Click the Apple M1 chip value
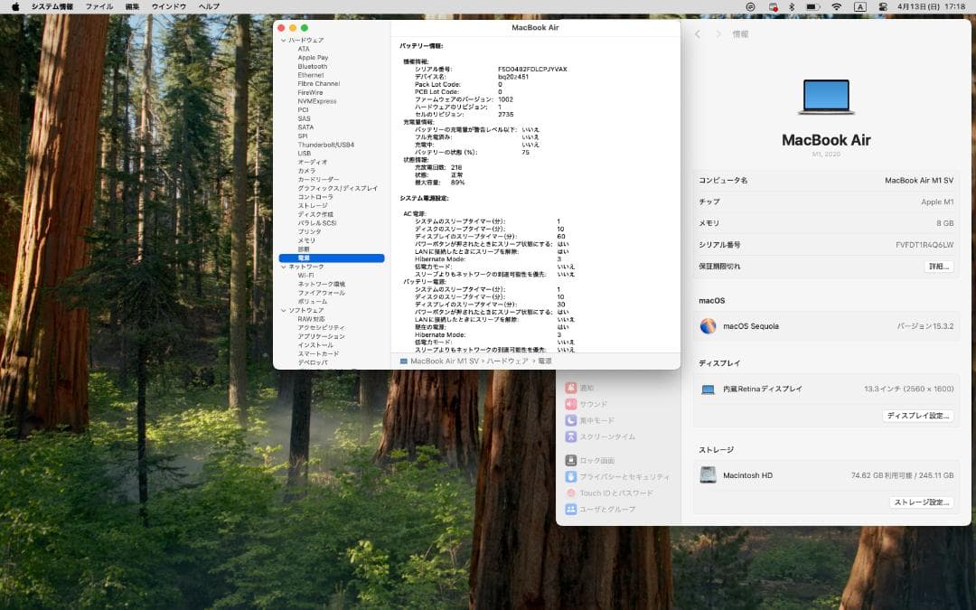The image size is (976, 610). (937, 202)
